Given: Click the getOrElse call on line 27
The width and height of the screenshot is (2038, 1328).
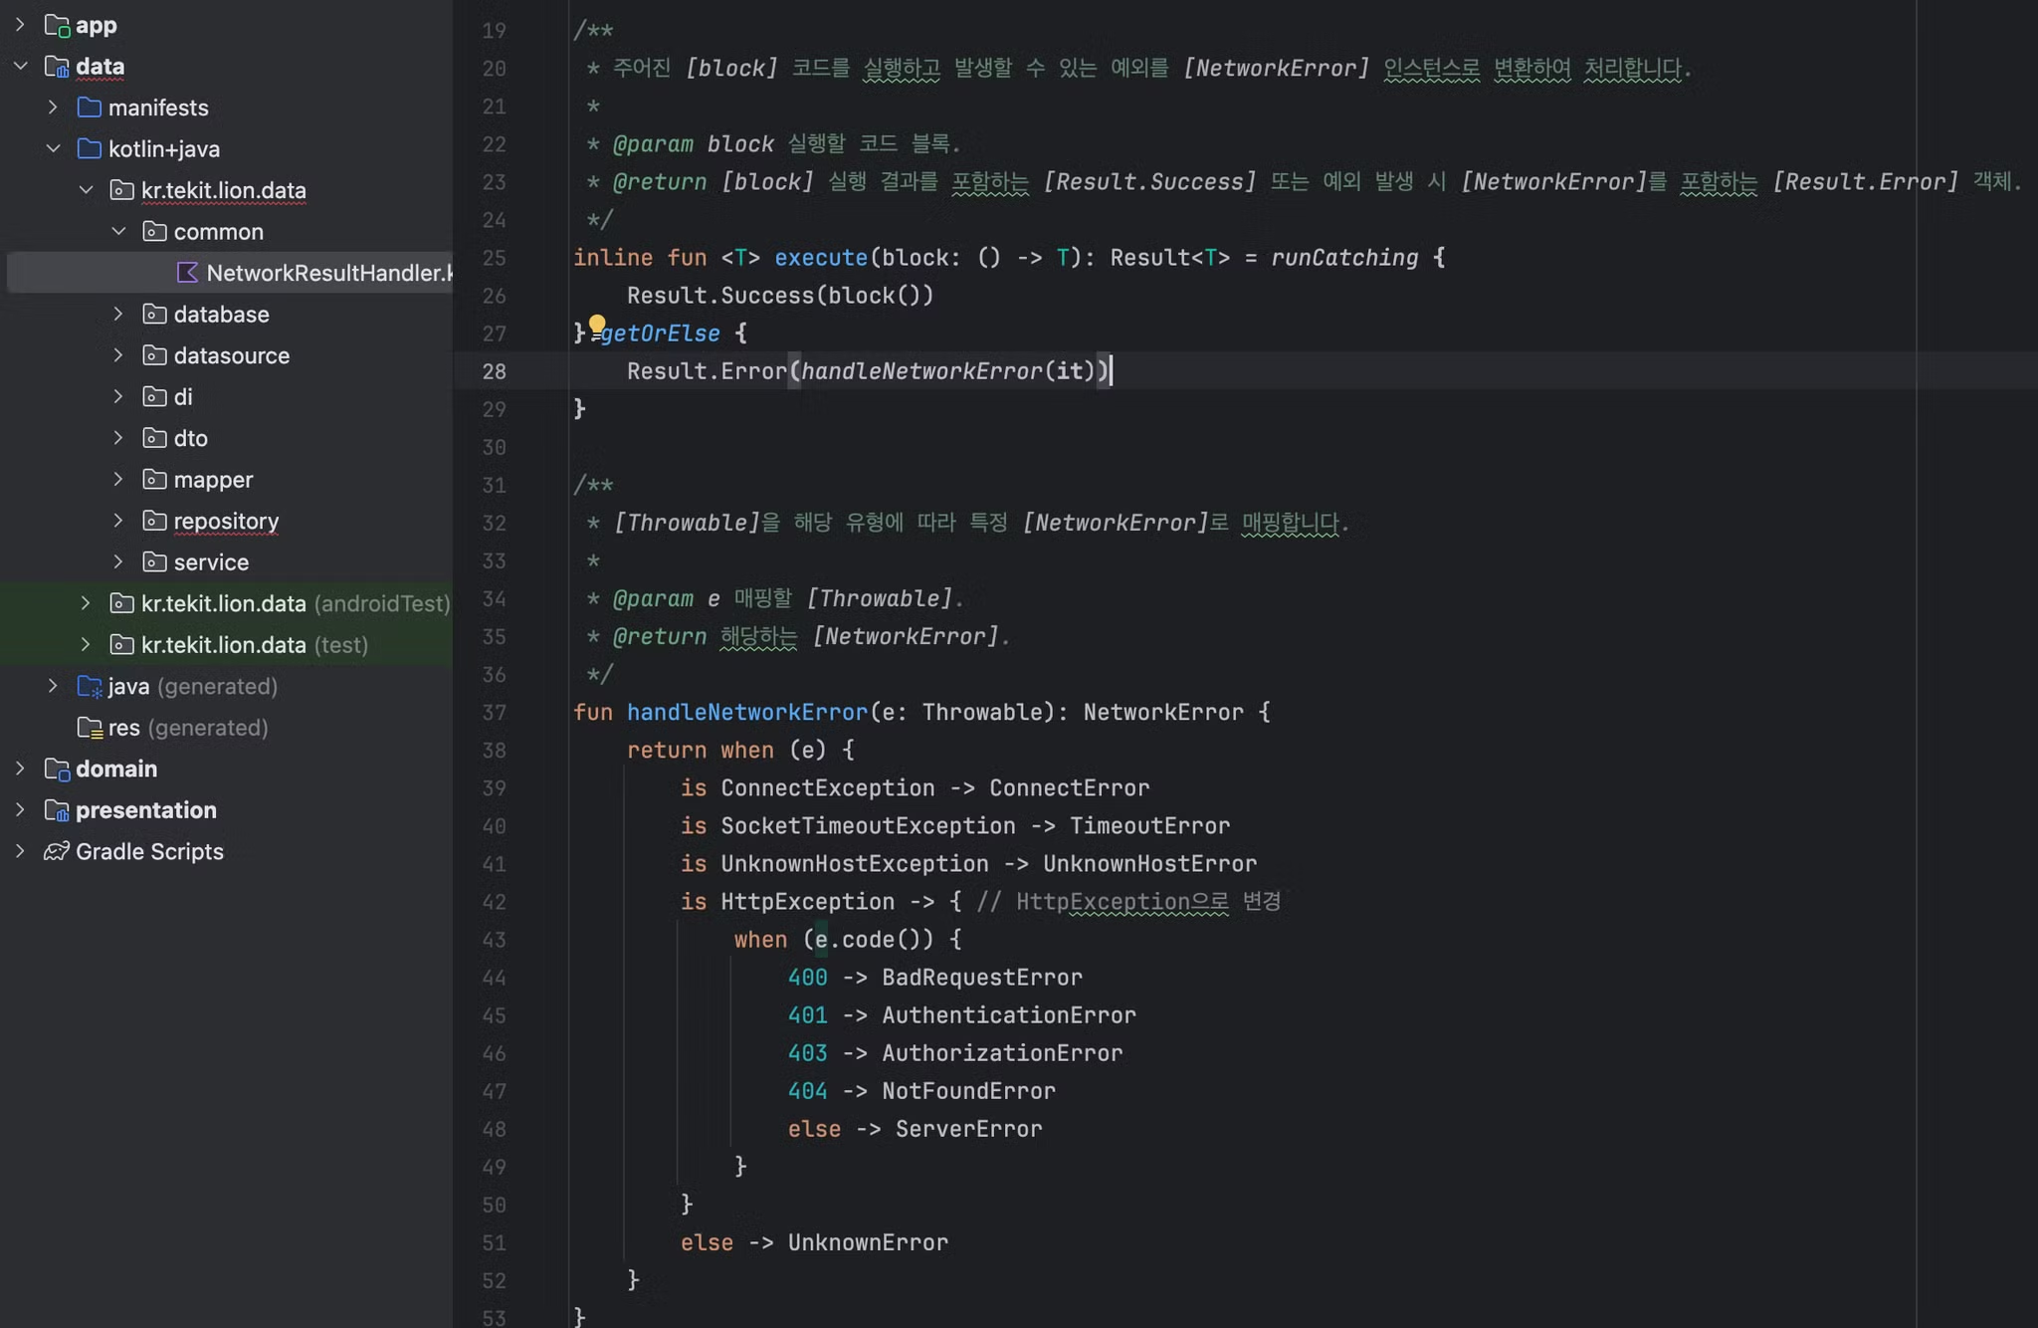Looking at the screenshot, I should point(660,333).
